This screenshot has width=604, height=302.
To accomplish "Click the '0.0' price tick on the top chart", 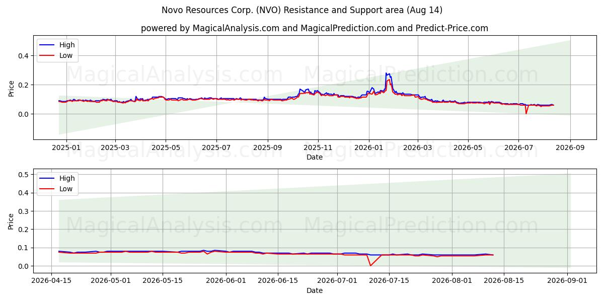I will coord(25,114).
